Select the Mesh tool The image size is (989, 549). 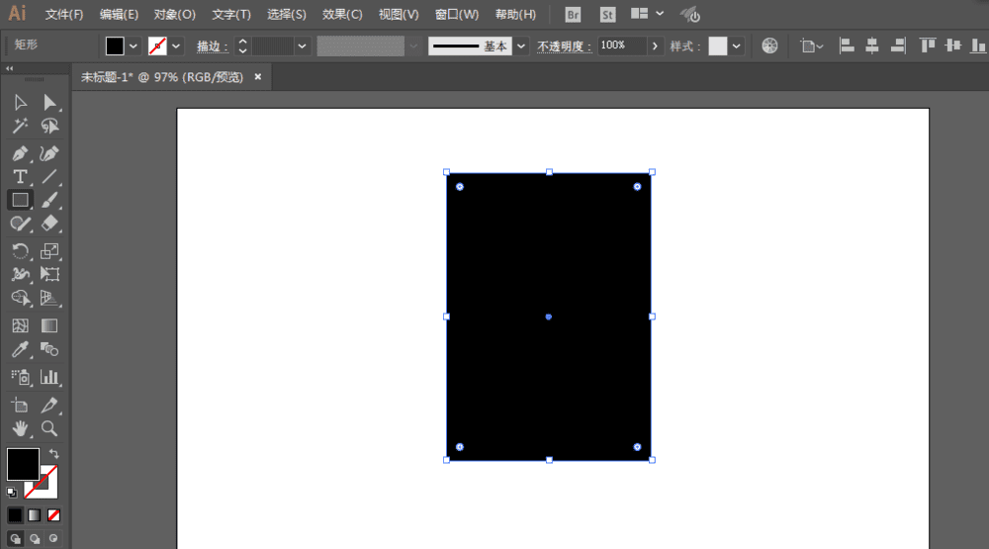[x=20, y=325]
